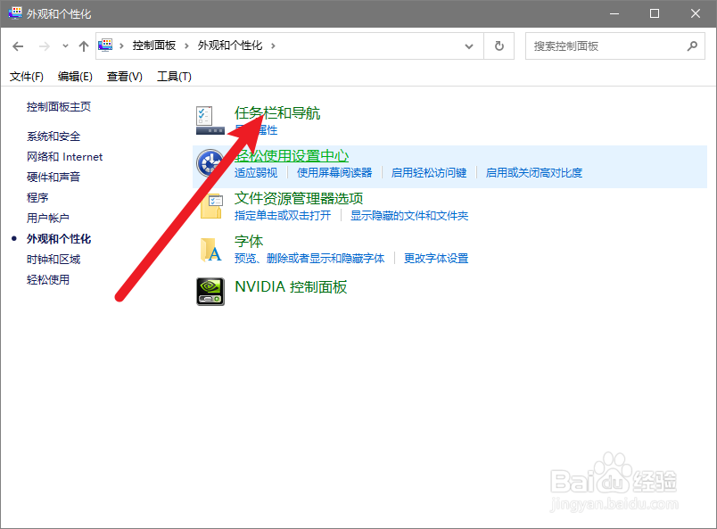The image size is (717, 529).
Task: Click the 更改字体设置 link
Action: [436, 258]
